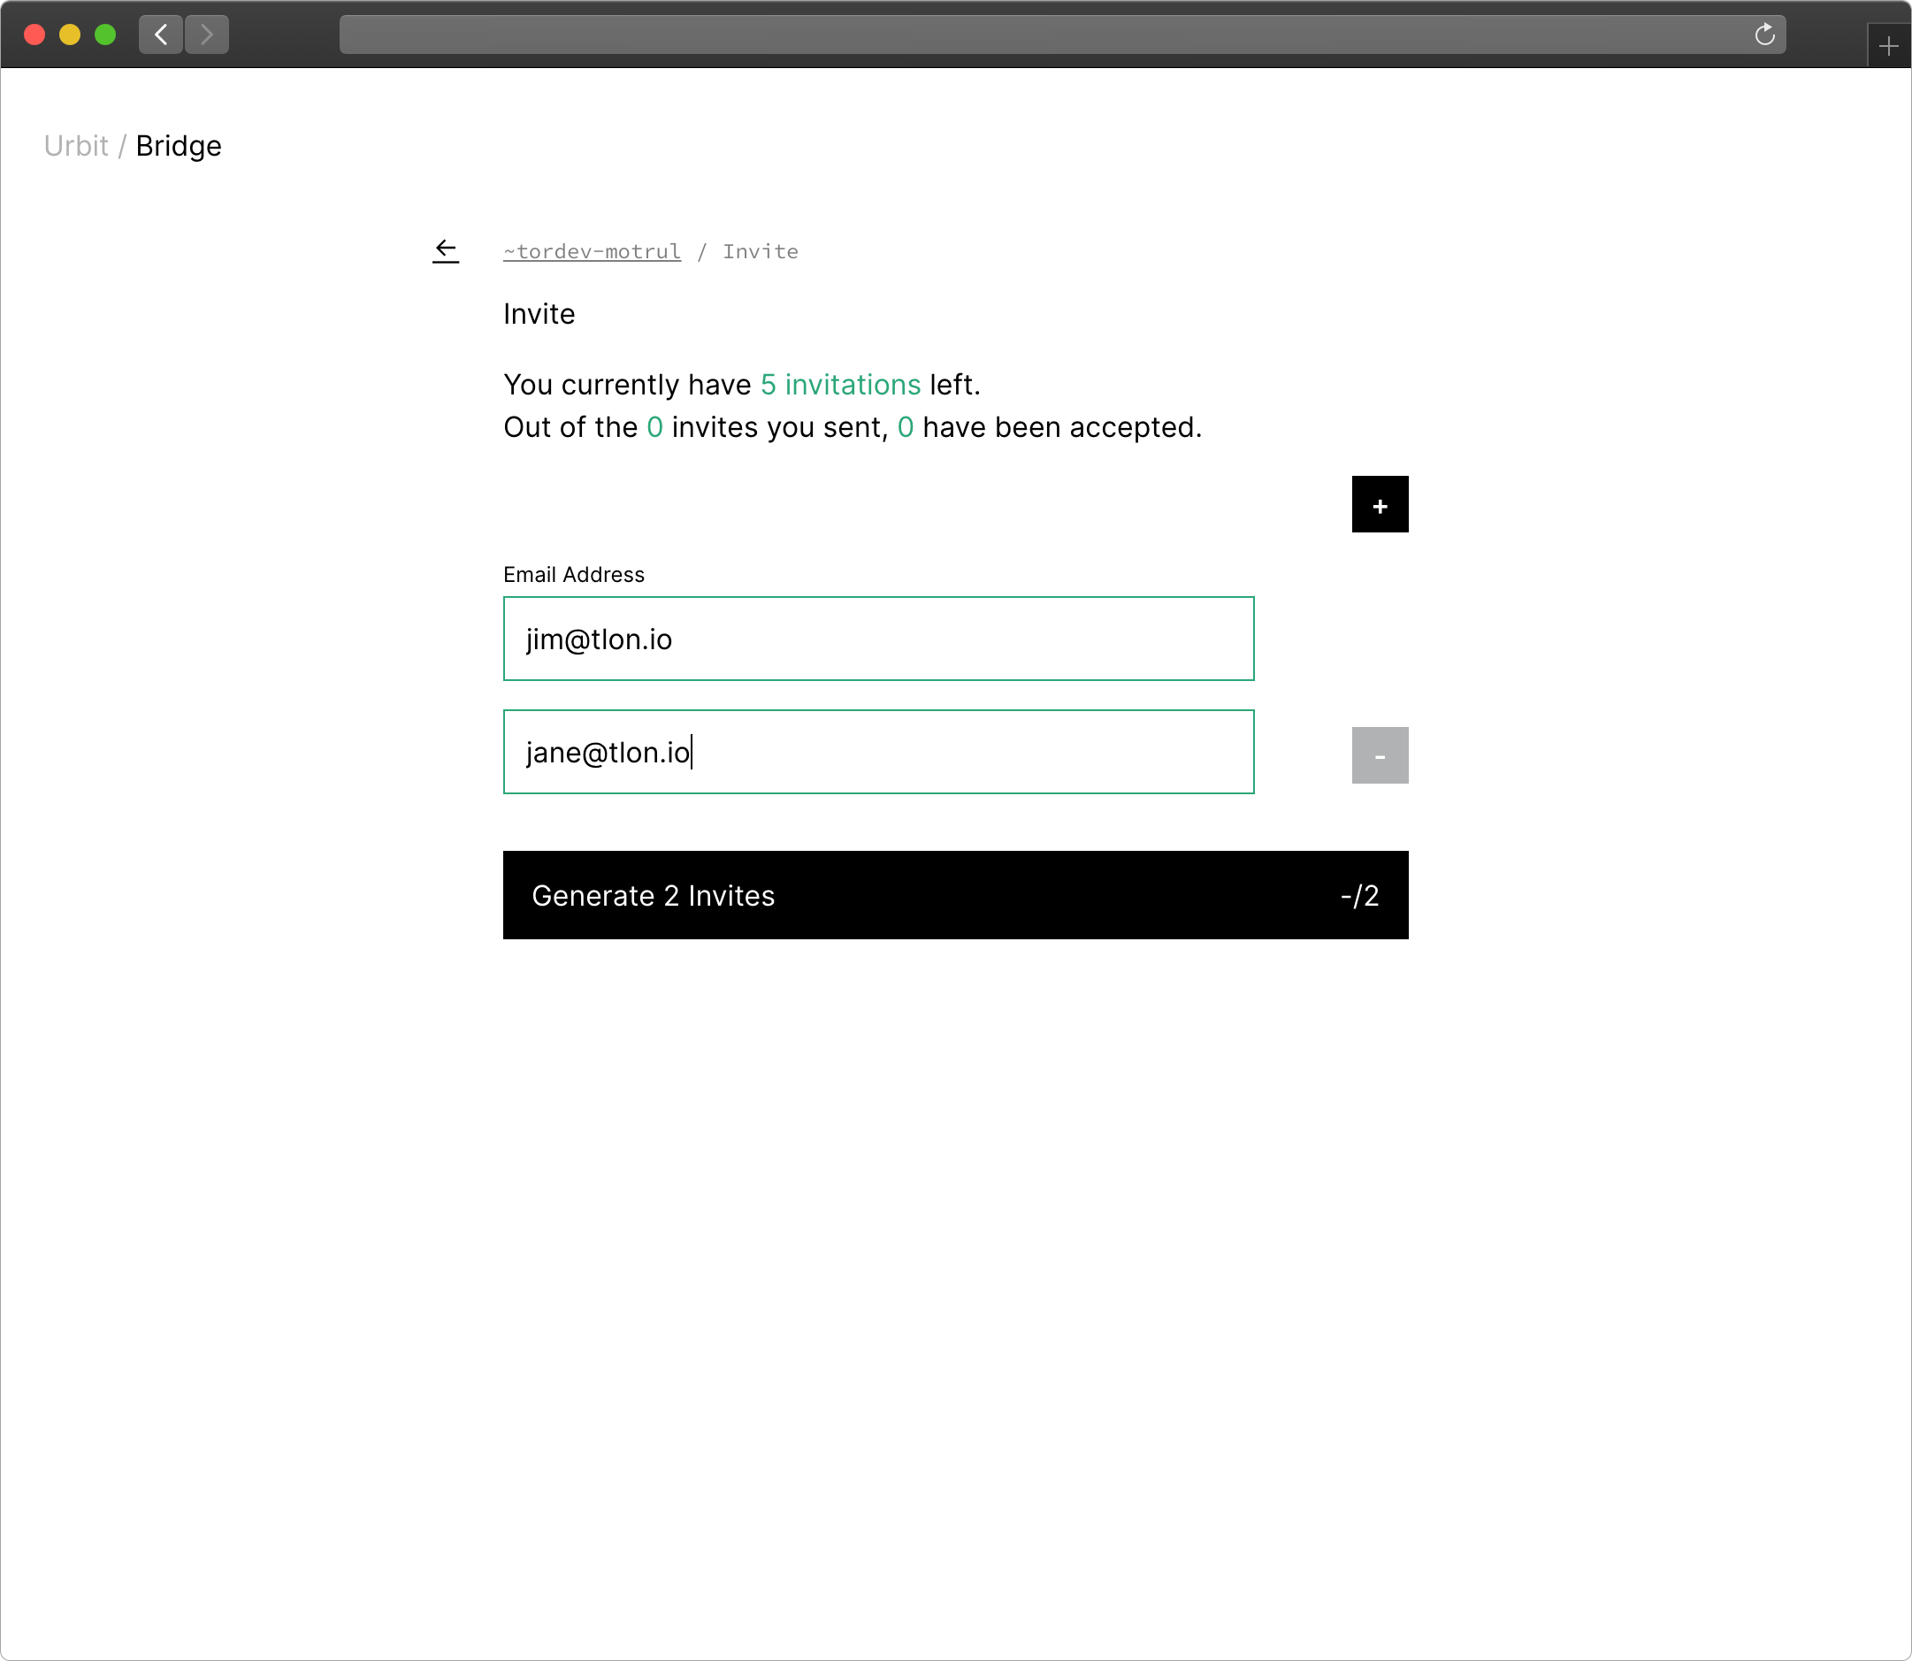Screen dimensions: 1912x1661
Task: Open a new browser tab
Action: tap(1888, 46)
